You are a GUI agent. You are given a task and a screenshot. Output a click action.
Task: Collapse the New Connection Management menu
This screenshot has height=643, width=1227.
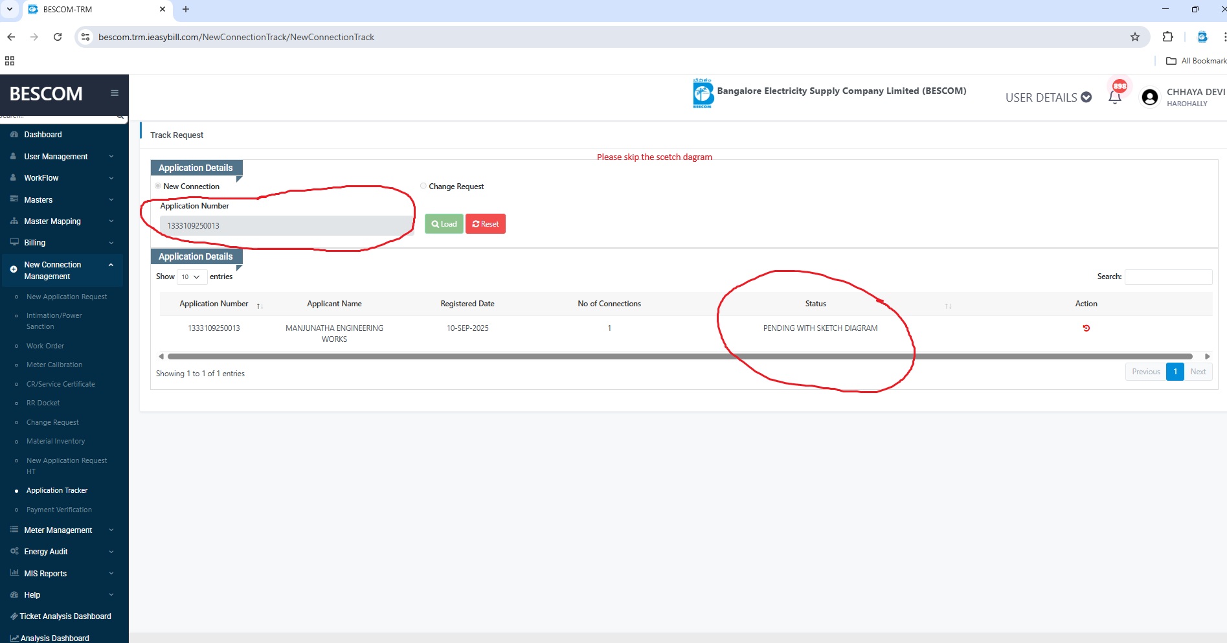(62, 271)
